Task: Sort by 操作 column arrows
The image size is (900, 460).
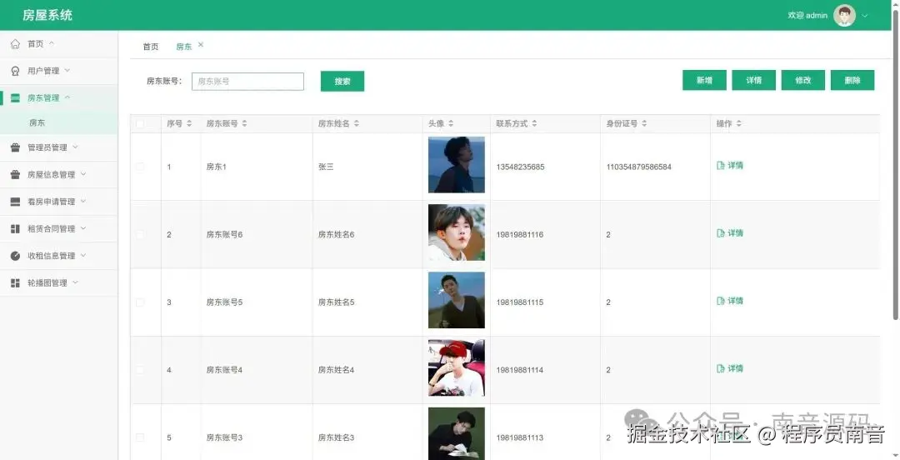Action: [x=738, y=123]
